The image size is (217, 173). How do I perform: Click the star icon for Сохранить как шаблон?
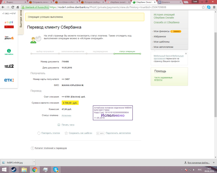pos(66,133)
